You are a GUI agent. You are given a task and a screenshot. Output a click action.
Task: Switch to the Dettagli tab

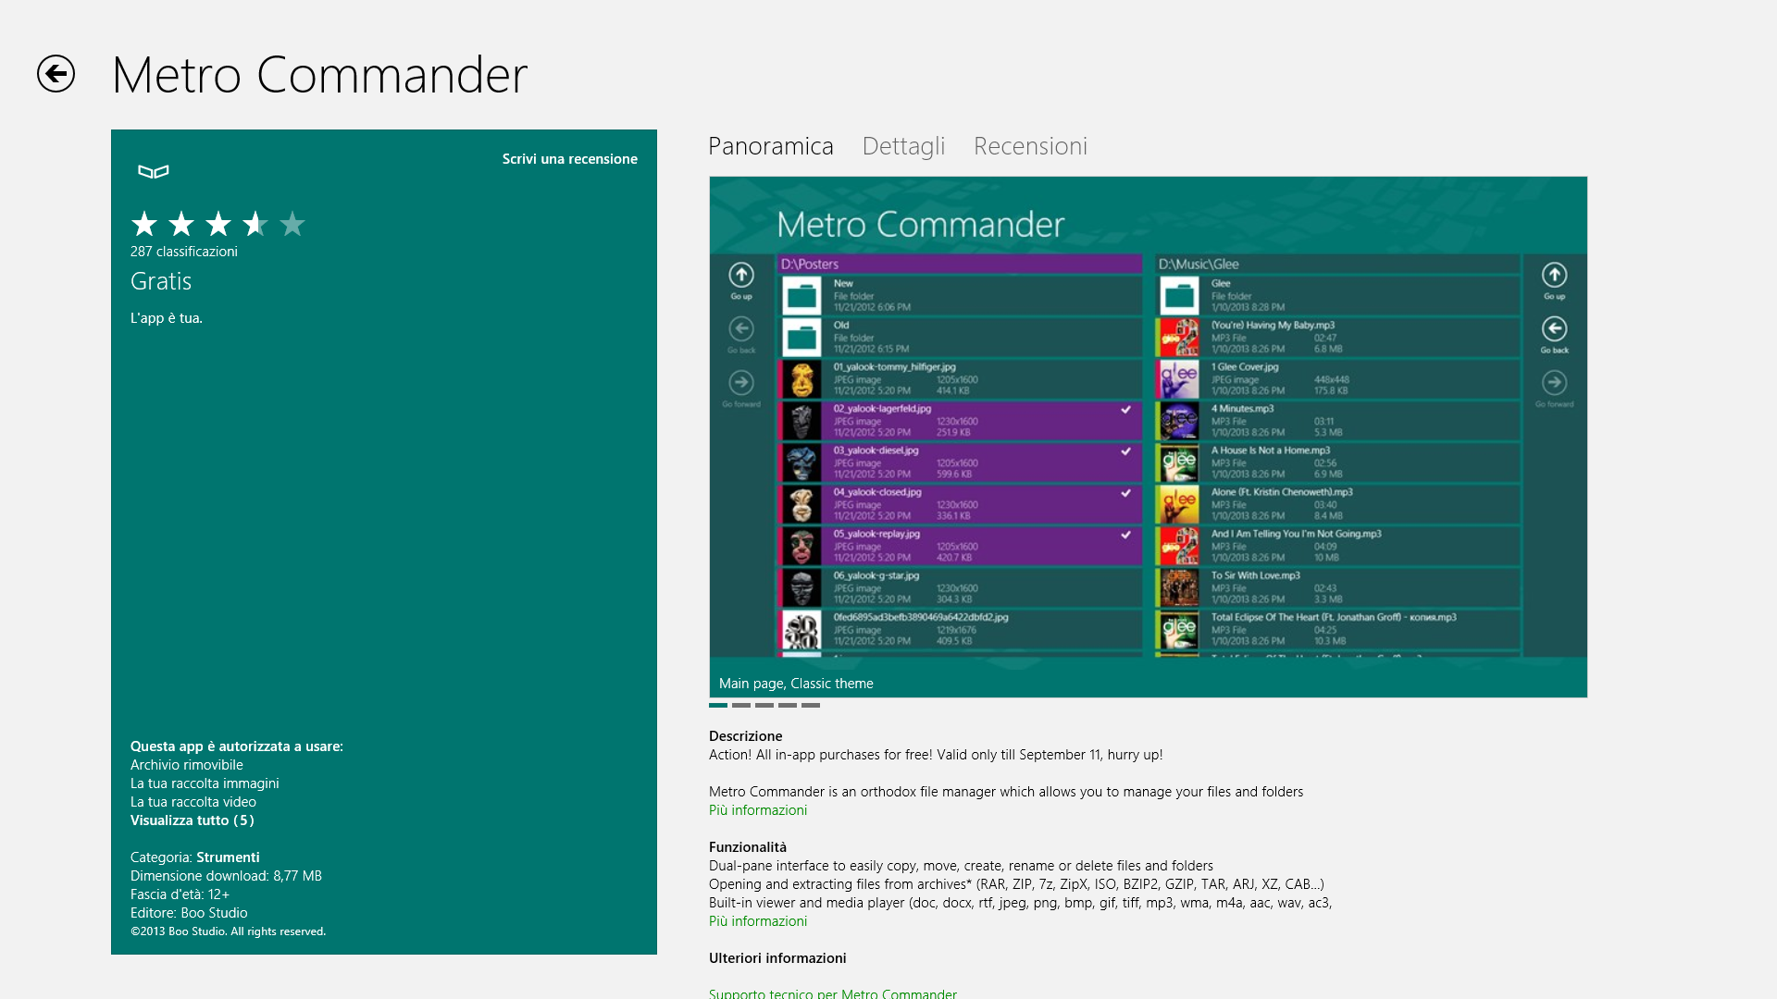903,146
